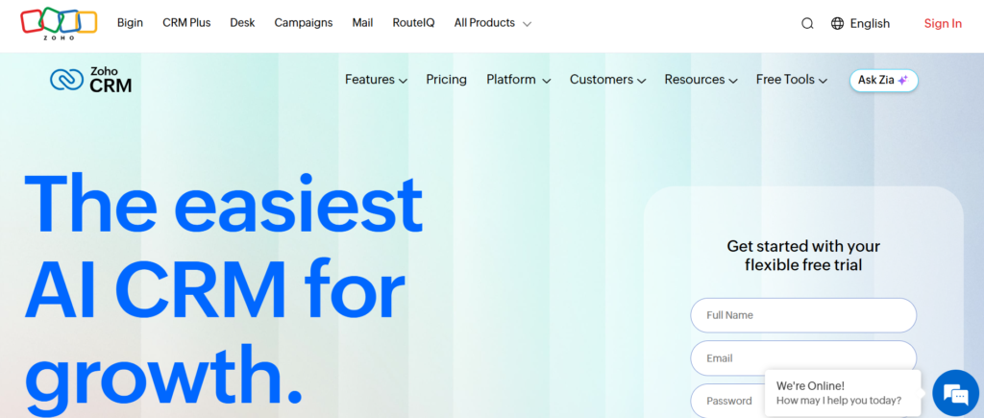Image resolution: width=984 pixels, height=418 pixels.
Task: Click the Zoho logo in the top bar
Action: tap(59, 23)
